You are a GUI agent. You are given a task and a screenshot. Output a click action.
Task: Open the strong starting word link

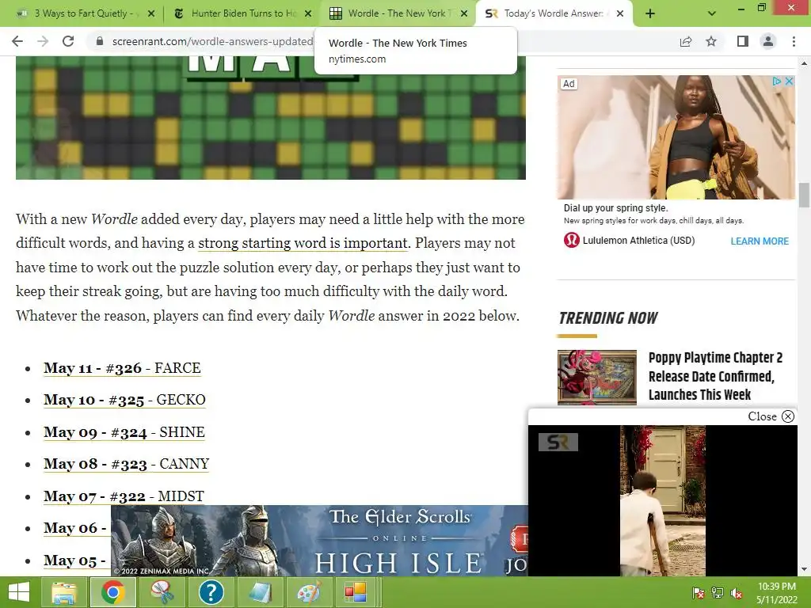[303, 243]
